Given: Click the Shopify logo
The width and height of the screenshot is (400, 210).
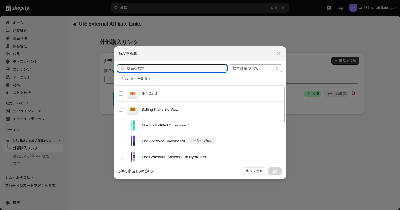Looking at the screenshot, I should point(17,8).
